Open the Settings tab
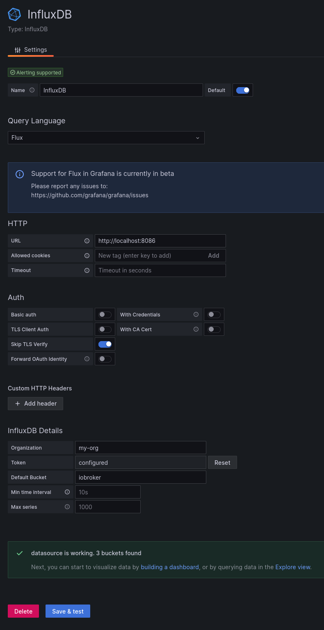 [x=31, y=50]
